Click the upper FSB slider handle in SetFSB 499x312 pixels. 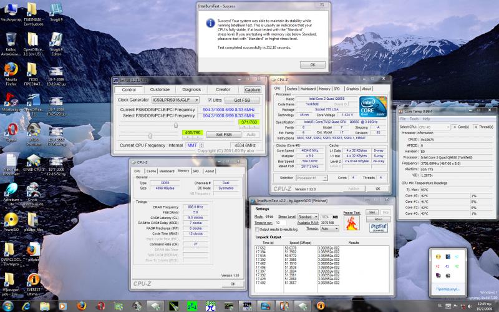pos(176,125)
